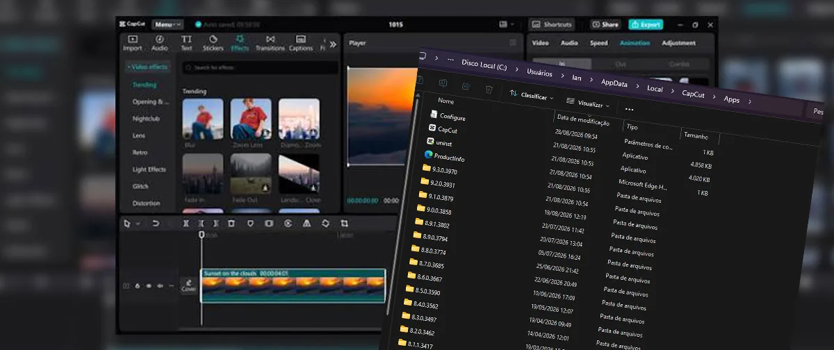Screen dimensions: 834x350
Task: Click the marker shield icon in timeline toolbar
Action: coord(250,224)
